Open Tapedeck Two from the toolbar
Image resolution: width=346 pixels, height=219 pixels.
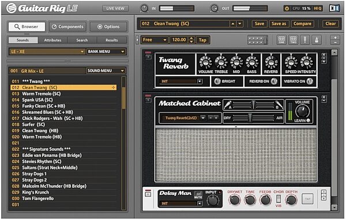[294, 40]
